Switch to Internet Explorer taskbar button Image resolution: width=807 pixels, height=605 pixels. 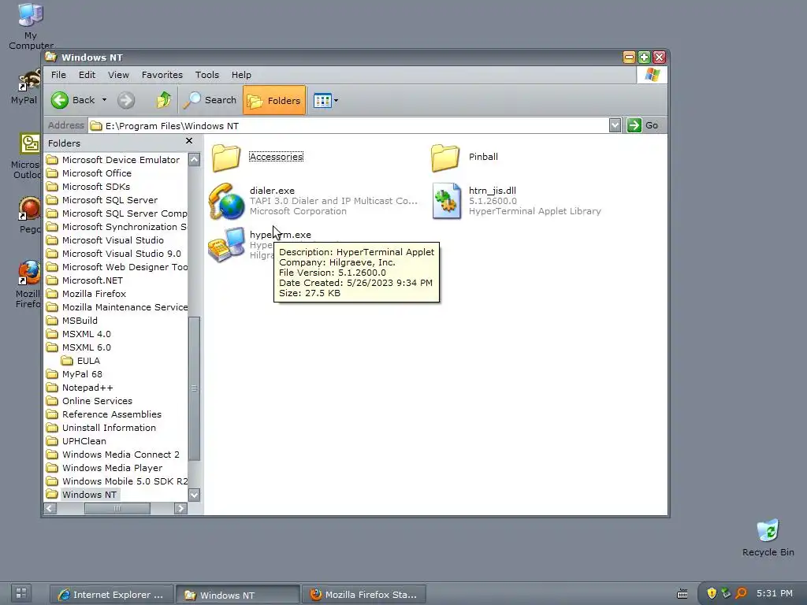click(x=112, y=595)
